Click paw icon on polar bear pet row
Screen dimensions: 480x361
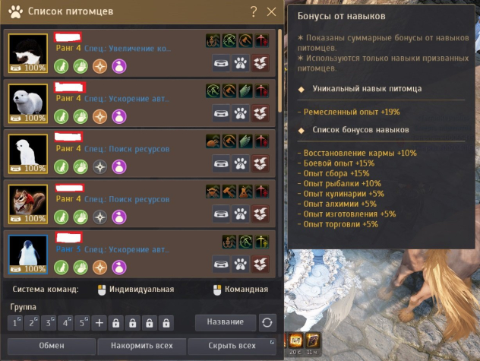click(x=240, y=114)
